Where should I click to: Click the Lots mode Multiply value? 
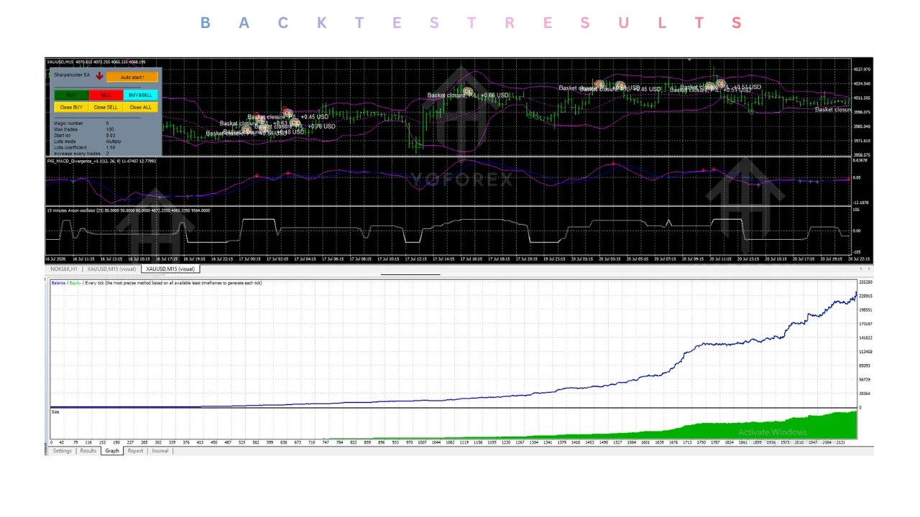[114, 141]
